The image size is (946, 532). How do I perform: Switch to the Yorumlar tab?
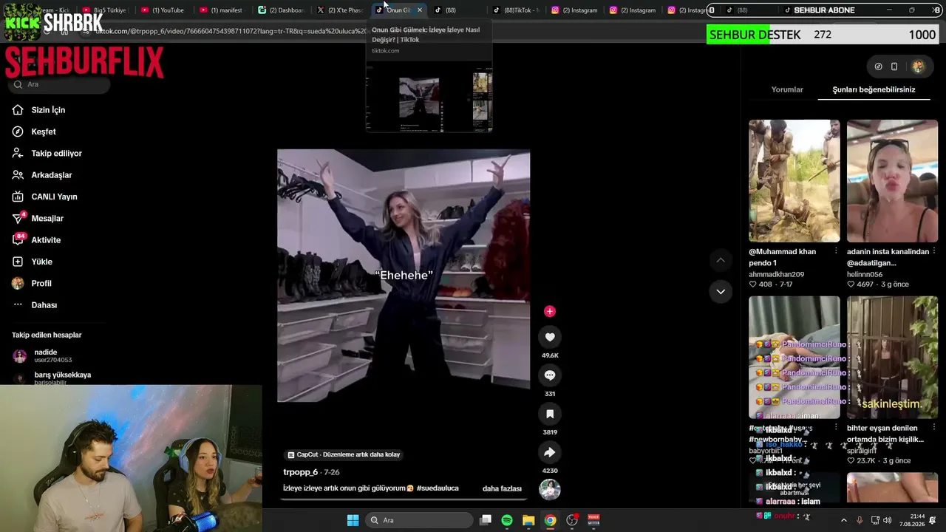click(787, 89)
